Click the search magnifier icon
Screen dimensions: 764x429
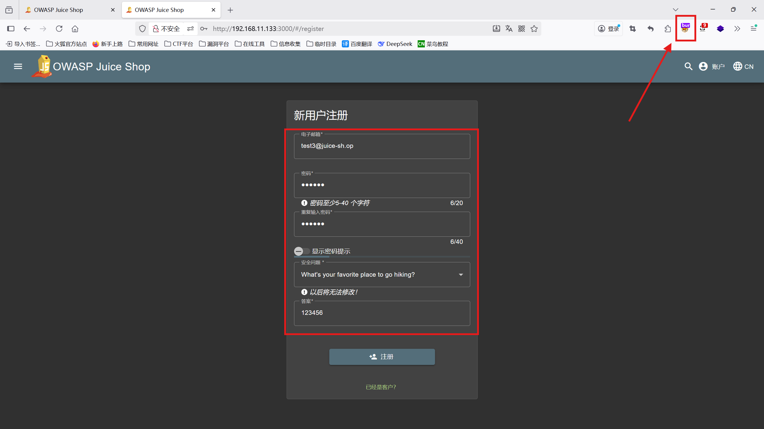688,66
